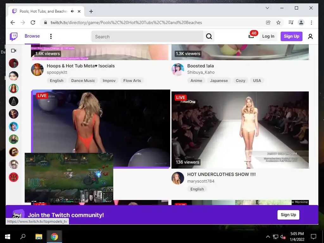Open the 1.4K viewers stream thumbnail
Image resolution: width=324 pixels, height=243 pixels.
tap(100, 52)
